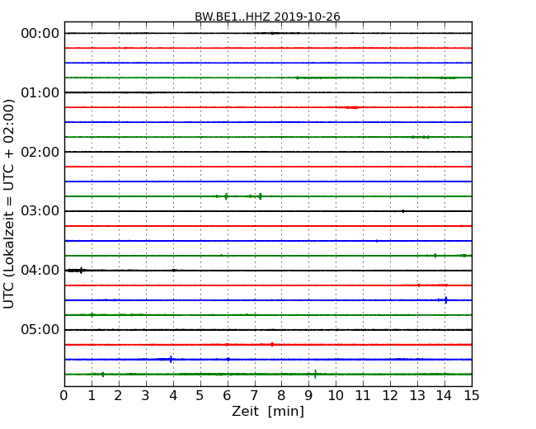536x429 pixels.
Task: Select the 01:00 time label on the y-axis
Action: [40, 92]
